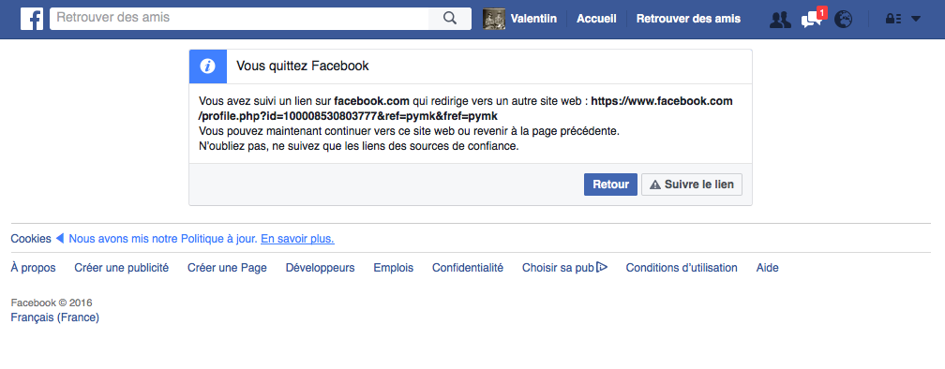Open the 'En savoir plus.' link
The height and width of the screenshot is (369, 945).
coord(298,239)
